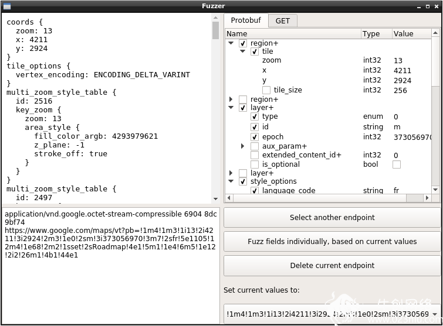Click the protobuf text scroll-up arrow

pyautogui.click(x=215, y=18)
